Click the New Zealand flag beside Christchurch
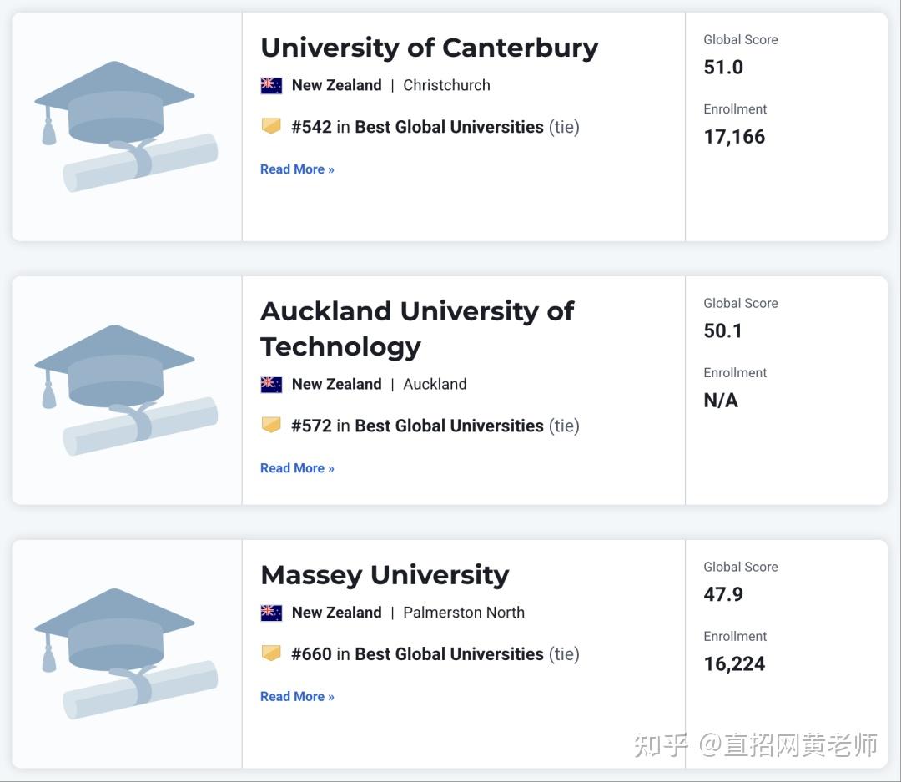 click(271, 86)
